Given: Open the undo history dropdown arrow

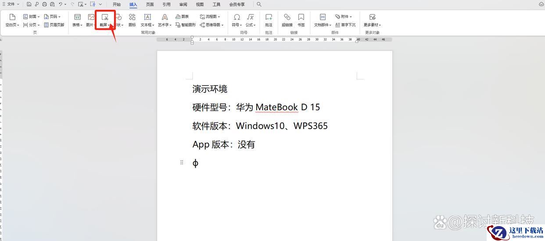Looking at the screenshot, I should [65, 4].
